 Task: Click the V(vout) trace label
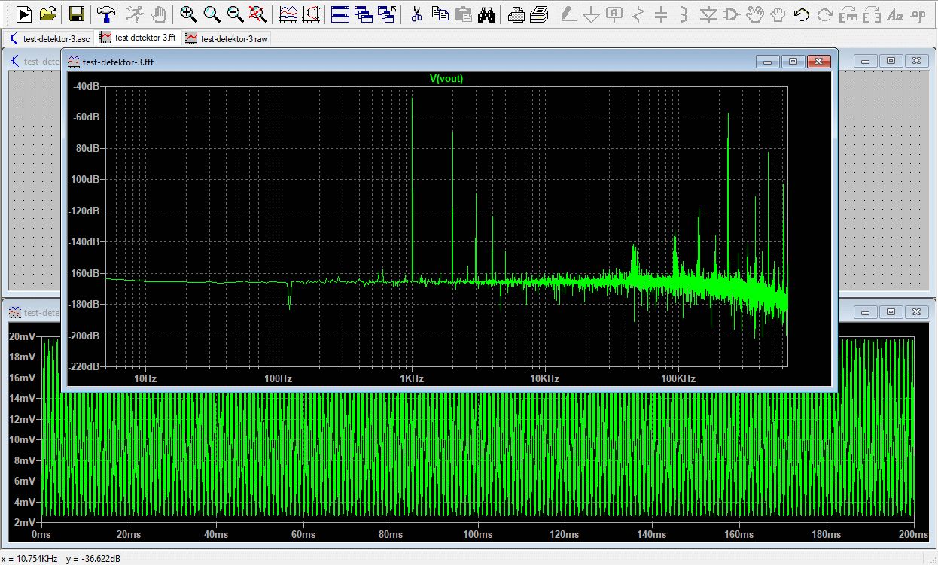point(446,78)
